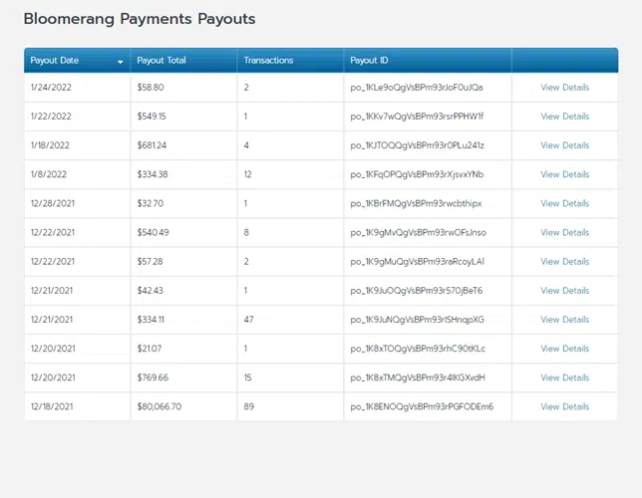
Task: Select payout ID po_1K8xTMQgVsBPm93r4lKGXvdH
Action: pos(418,378)
